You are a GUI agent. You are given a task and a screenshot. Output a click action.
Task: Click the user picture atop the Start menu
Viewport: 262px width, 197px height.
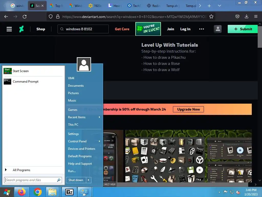pos(84,64)
